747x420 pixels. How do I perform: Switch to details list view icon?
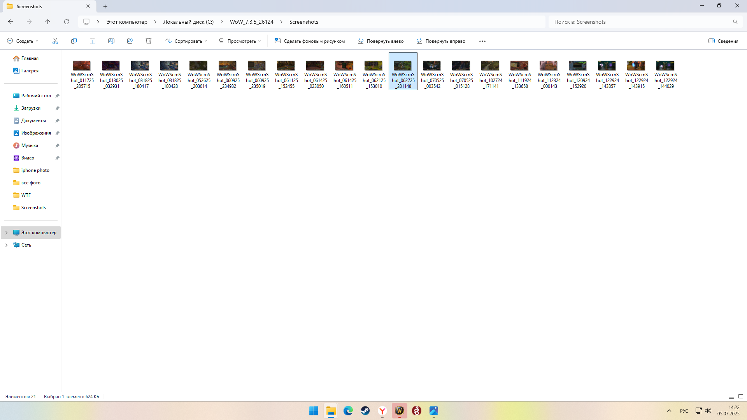(731, 397)
